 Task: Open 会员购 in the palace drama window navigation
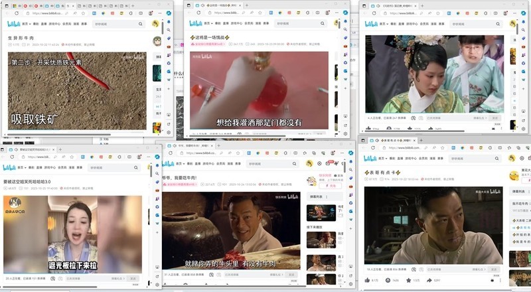tap(424, 24)
